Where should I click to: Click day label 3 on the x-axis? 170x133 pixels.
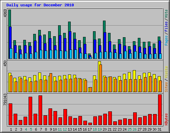[x=21, y=129]
